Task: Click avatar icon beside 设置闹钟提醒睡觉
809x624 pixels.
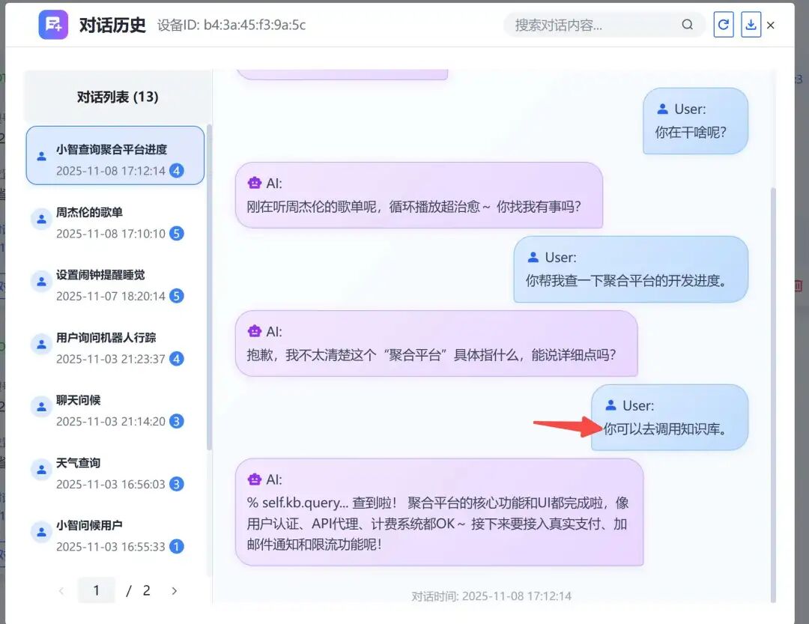Action: (41, 282)
